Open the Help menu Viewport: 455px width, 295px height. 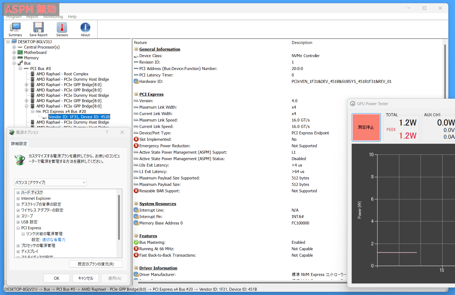(72, 17)
